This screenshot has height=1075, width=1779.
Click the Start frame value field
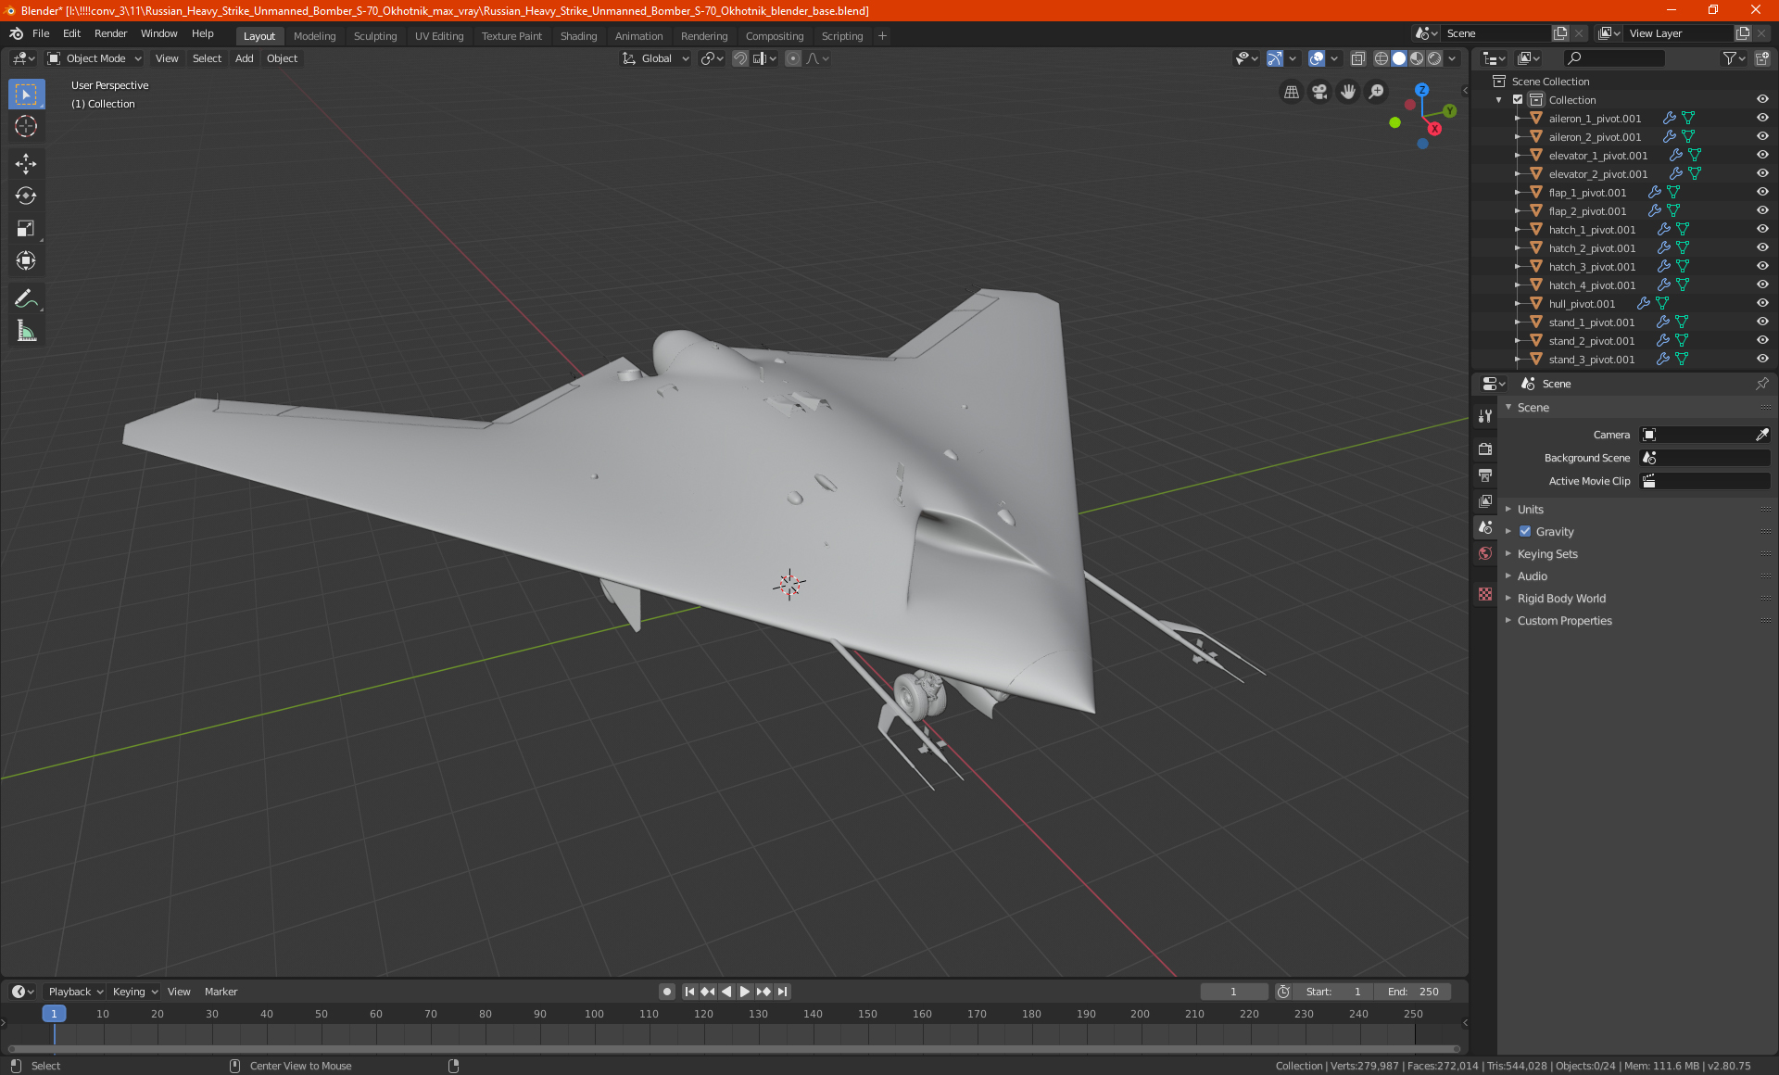[x=1333, y=992]
